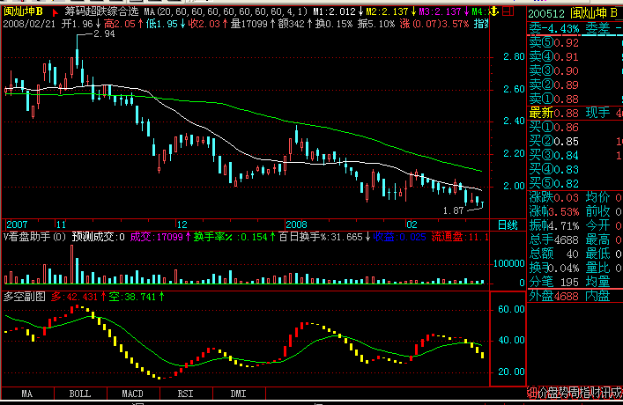Image resolution: width=623 pixels, height=405 pixels.
Task: Open the 势 tab in quote panel
Action: (x=563, y=393)
